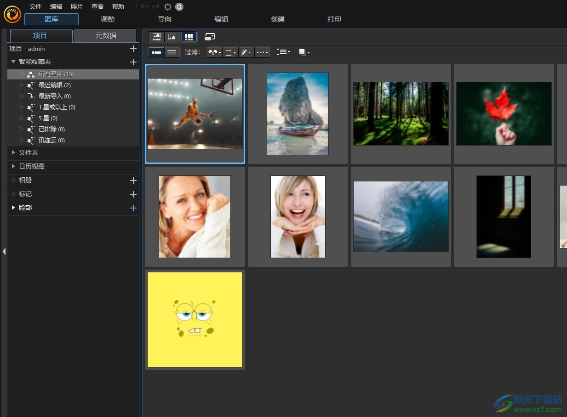Select thumbnail view layout button
This screenshot has height=417, width=567.
click(x=156, y=52)
